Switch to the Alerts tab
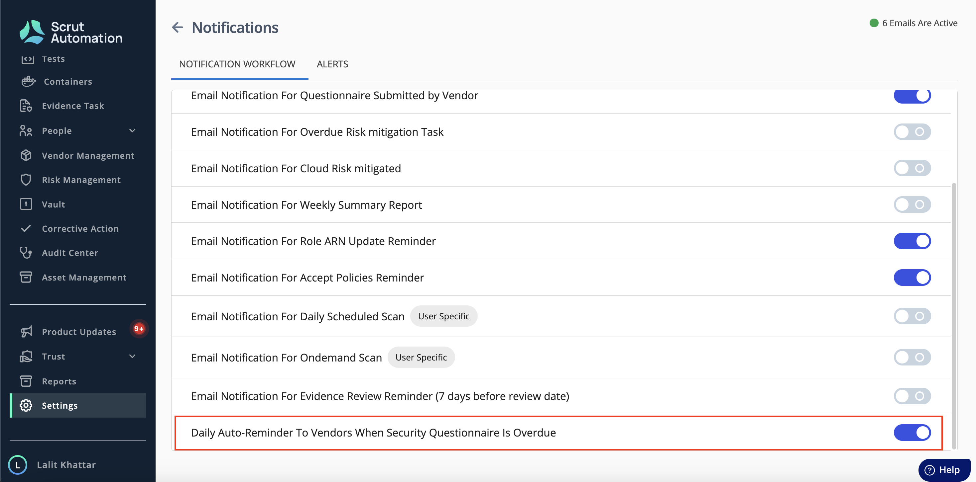 pos(332,64)
